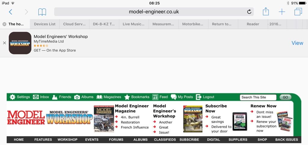Click the Model Engineer Magazine heading
308x145 pixels.
(132, 109)
